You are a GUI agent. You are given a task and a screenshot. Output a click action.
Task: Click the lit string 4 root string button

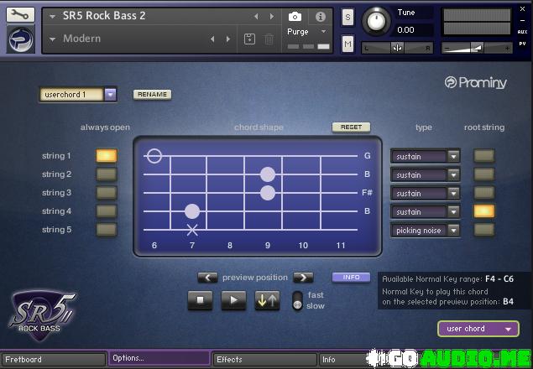pos(484,211)
